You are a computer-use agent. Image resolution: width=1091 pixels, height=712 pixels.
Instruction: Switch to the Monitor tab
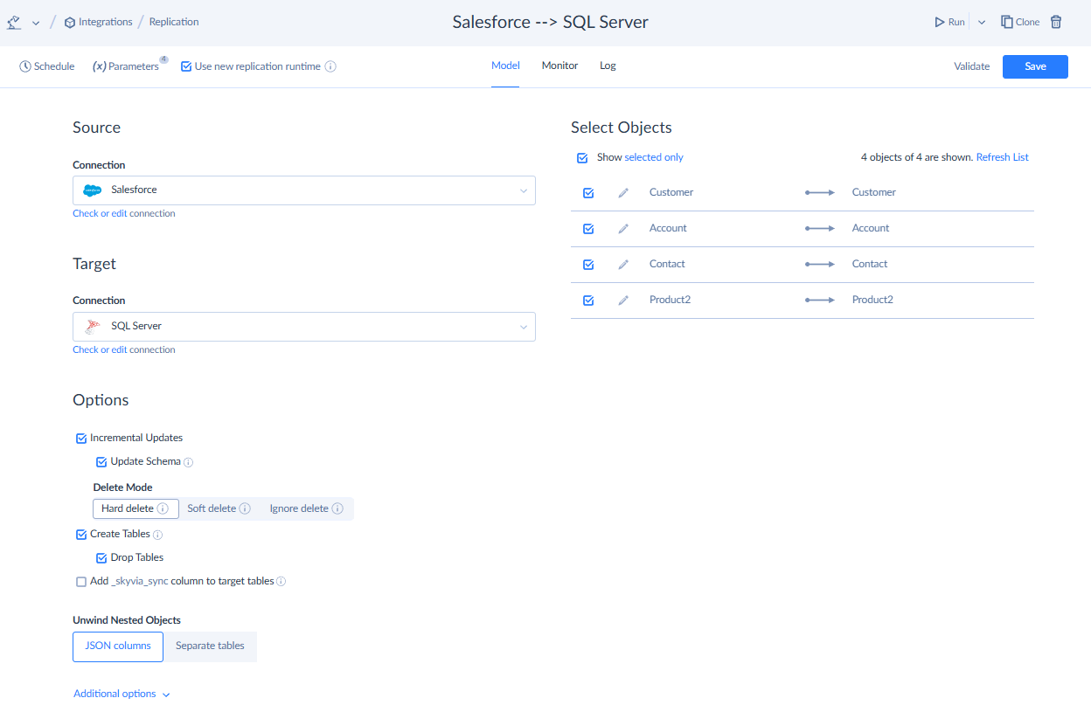coord(559,66)
